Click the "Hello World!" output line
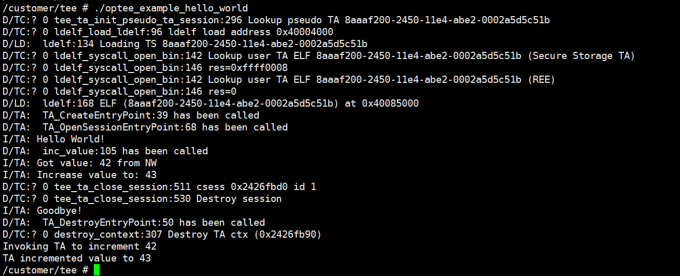The image size is (680, 276). [x=70, y=139]
